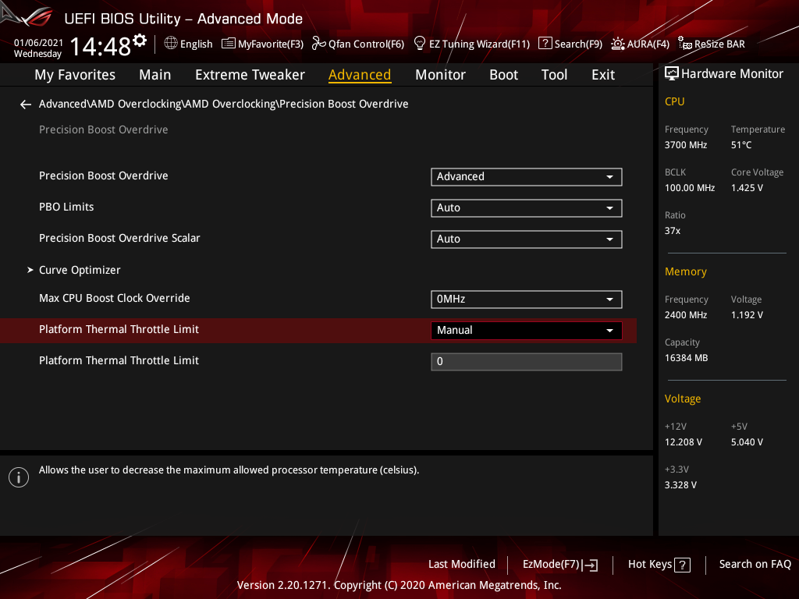Image resolution: width=799 pixels, height=599 pixels.
Task: Click Search on FAQ link
Action: click(755, 565)
